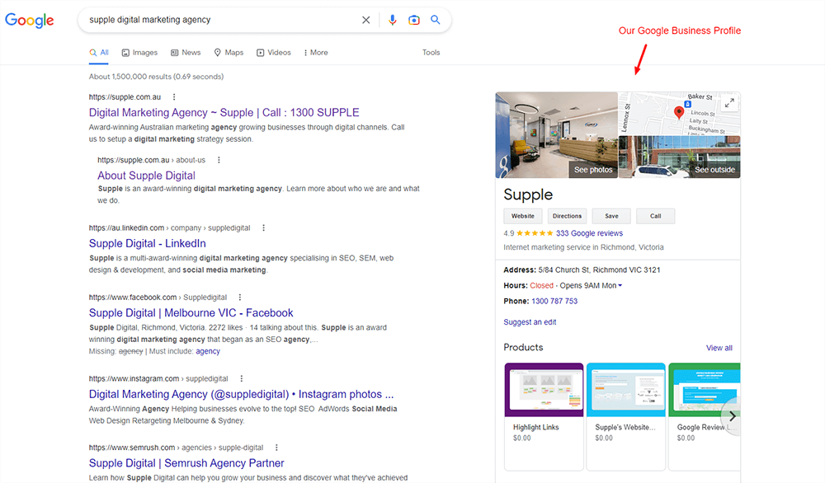Switch to the News tab
Image resolution: width=825 pixels, height=483 pixels.
pos(186,53)
